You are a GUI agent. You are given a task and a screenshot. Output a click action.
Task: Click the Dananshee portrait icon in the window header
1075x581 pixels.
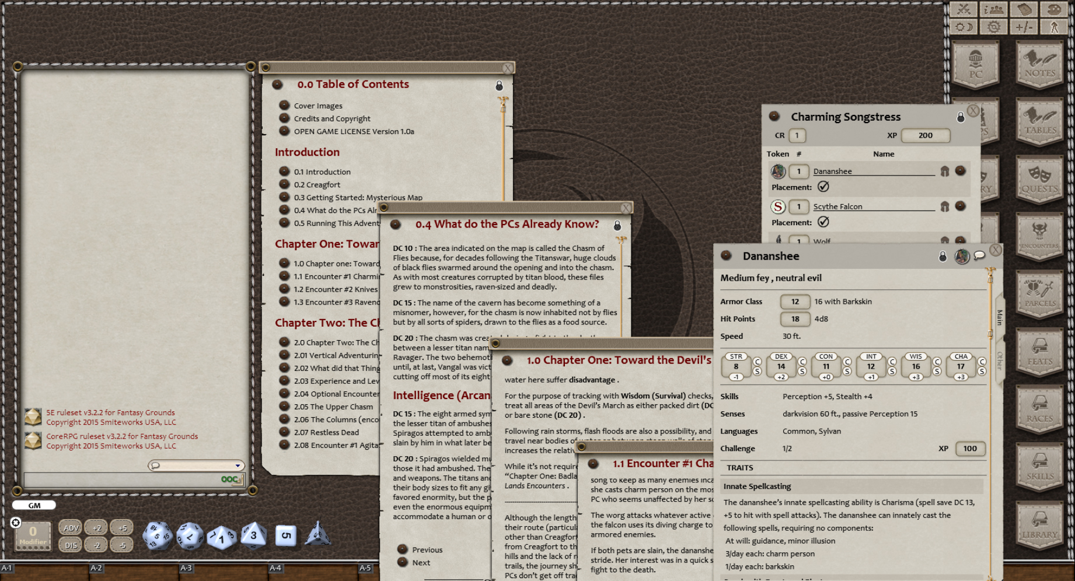(962, 257)
